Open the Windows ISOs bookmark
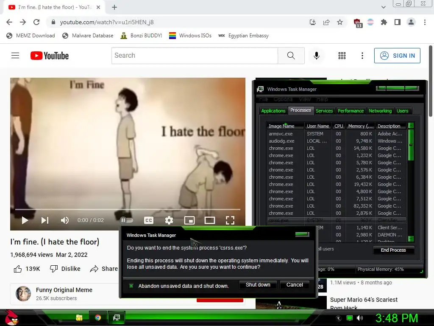This screenshot has height=326, width=434. coord(190,36)
